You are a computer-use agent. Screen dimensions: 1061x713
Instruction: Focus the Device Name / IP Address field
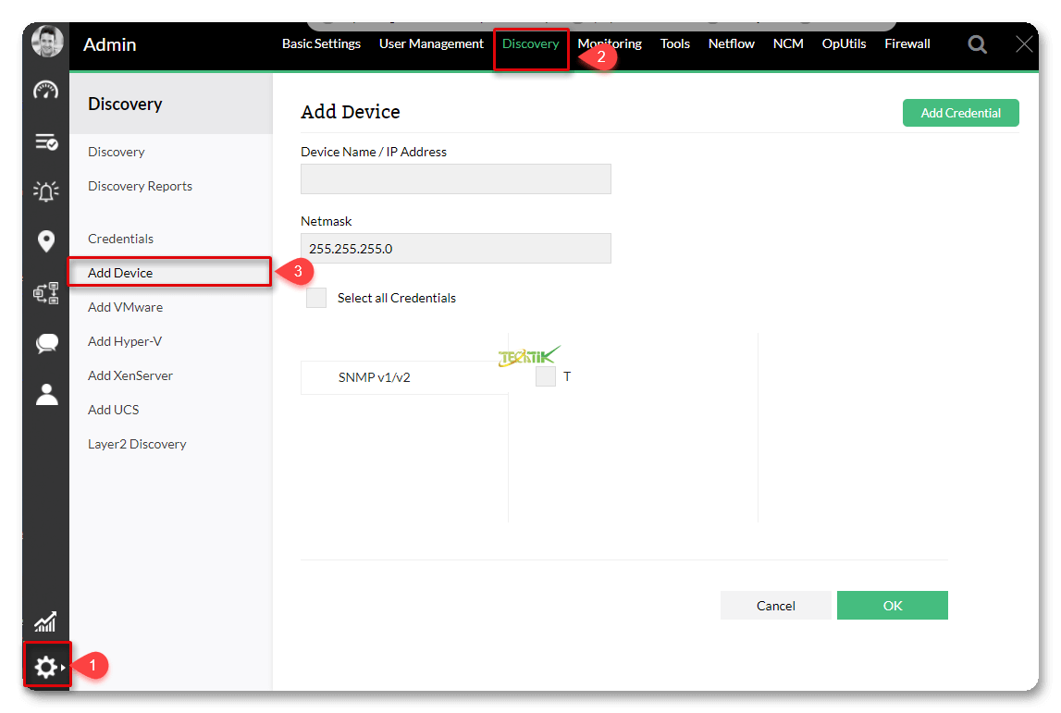(455, 179)
